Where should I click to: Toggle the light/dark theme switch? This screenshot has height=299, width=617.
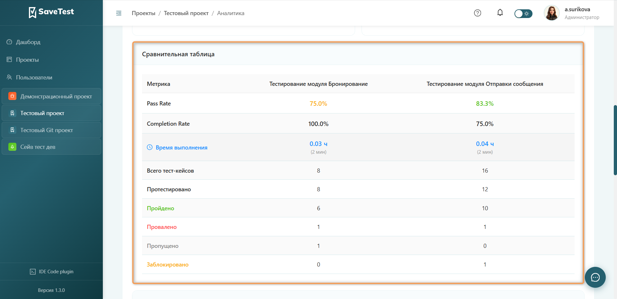pos(523,14)
